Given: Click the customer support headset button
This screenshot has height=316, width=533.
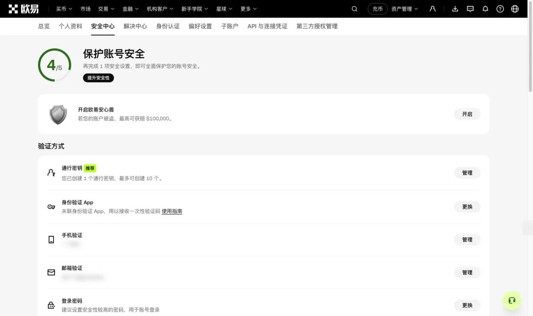Looking at the screenshot, I should 512,300.
